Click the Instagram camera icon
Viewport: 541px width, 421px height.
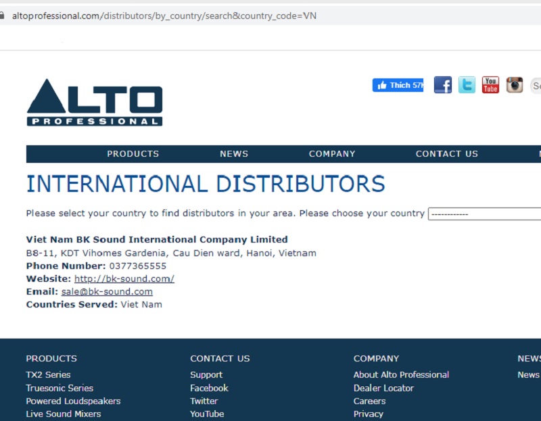[x=515, y=85]
